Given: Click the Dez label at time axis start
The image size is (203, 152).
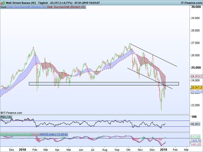Looking at the screenshot, I should 12,150.
